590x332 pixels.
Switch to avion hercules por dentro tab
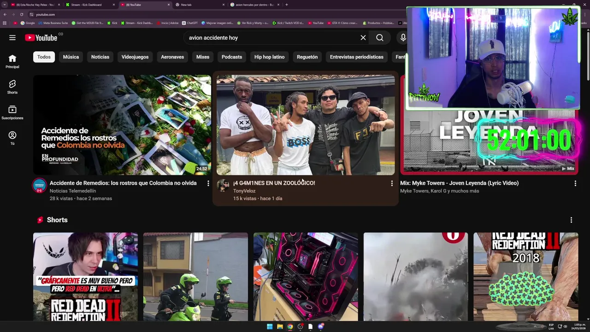(254, 5)
